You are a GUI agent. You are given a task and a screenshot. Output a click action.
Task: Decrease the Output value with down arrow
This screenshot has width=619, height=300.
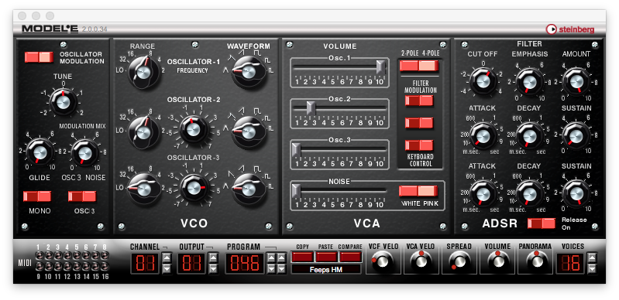pyautogui.click(x=213, y=268)
